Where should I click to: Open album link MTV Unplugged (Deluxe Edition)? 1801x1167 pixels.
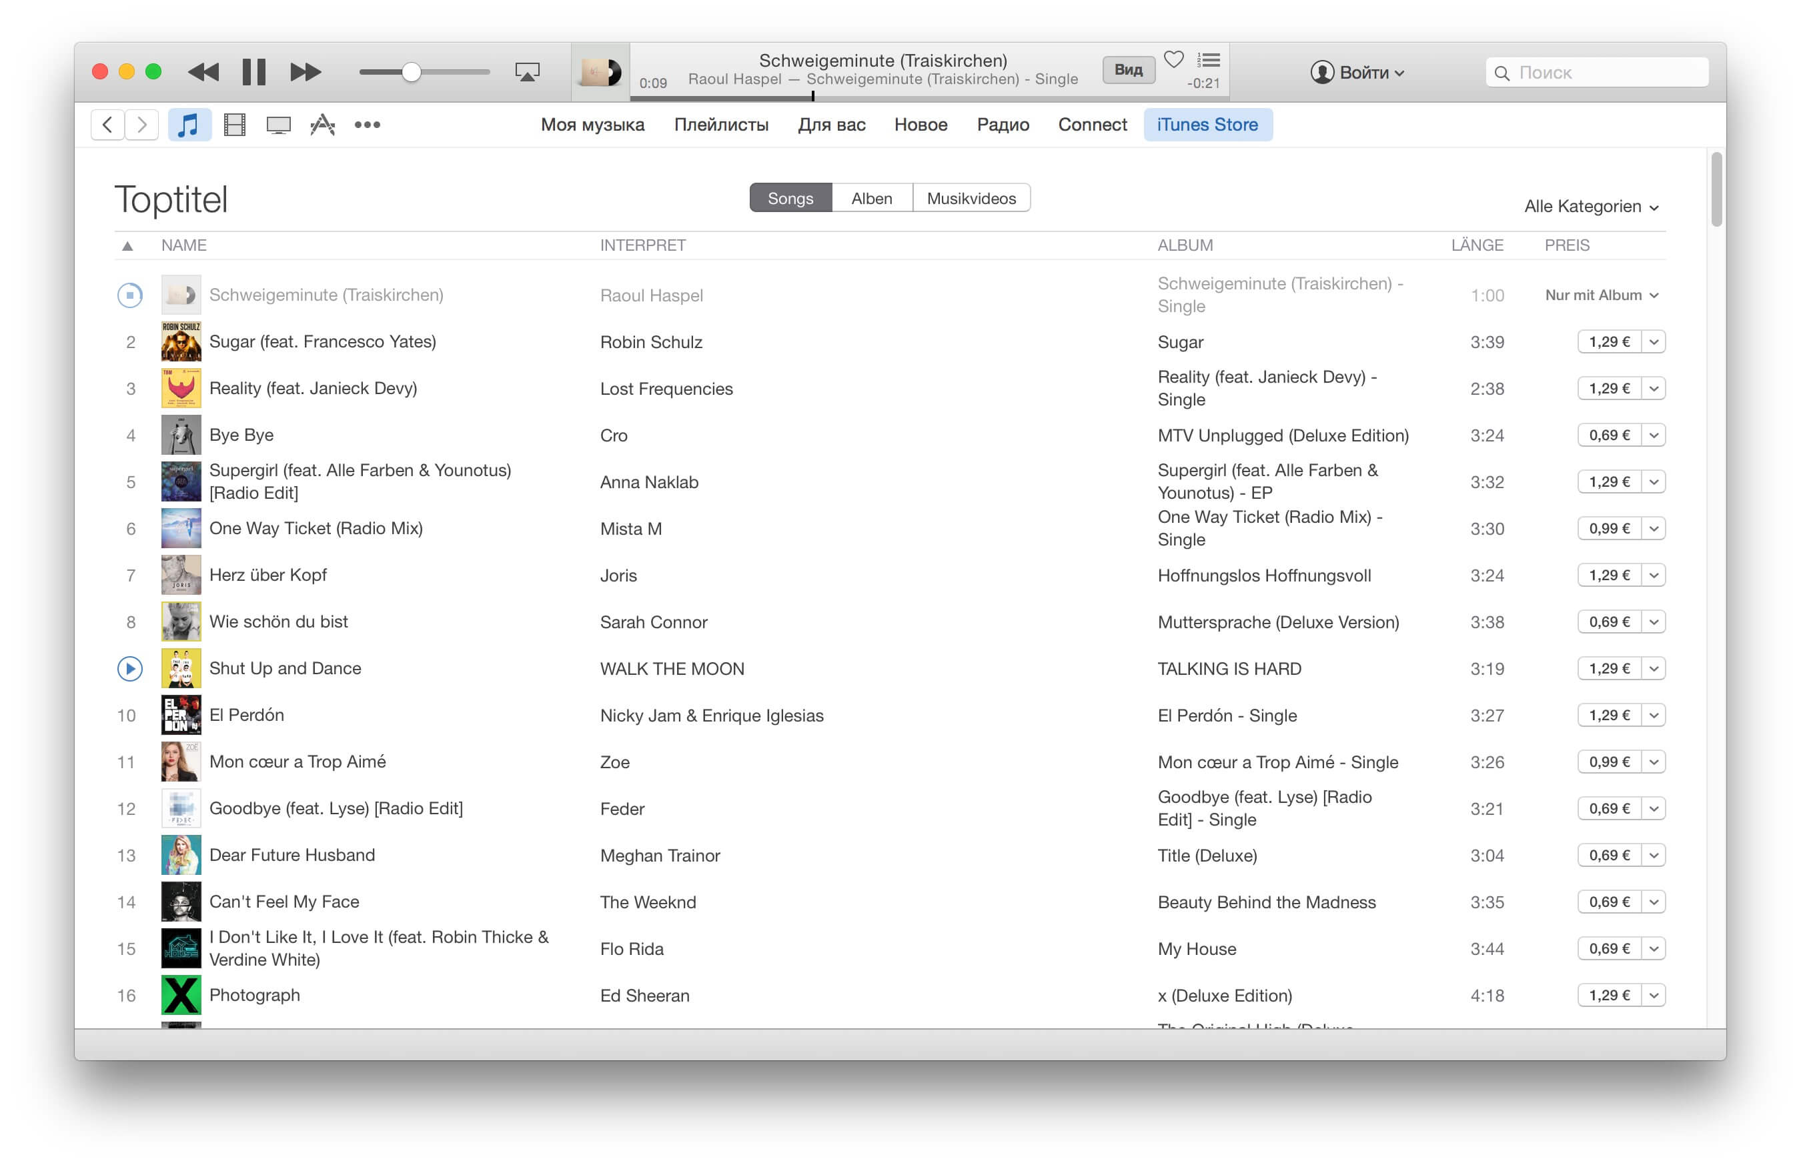click(1283, 435)
